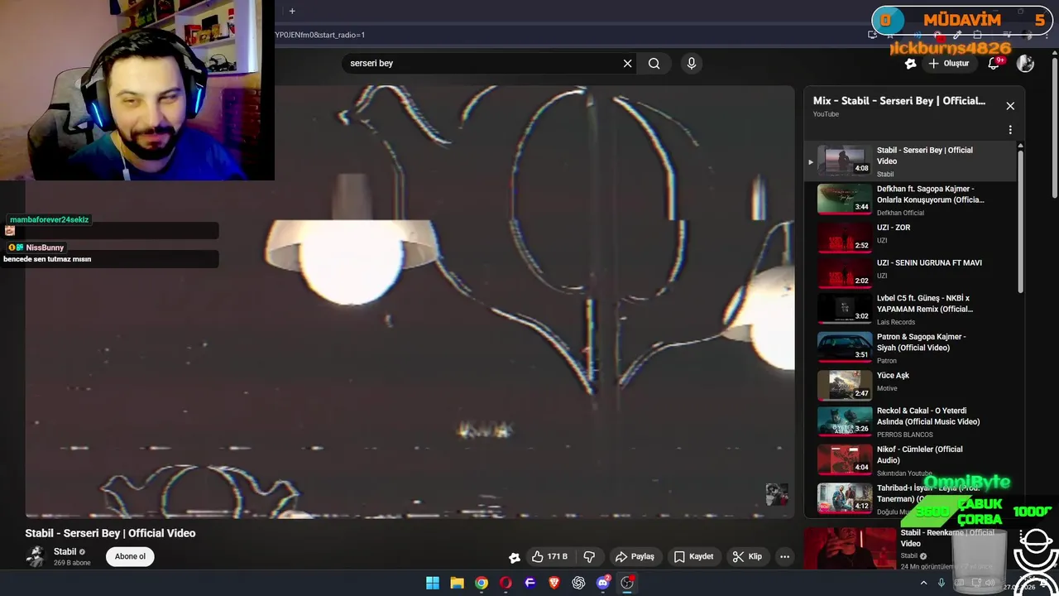Click the tray microphone icon

(x=942, y=583)
